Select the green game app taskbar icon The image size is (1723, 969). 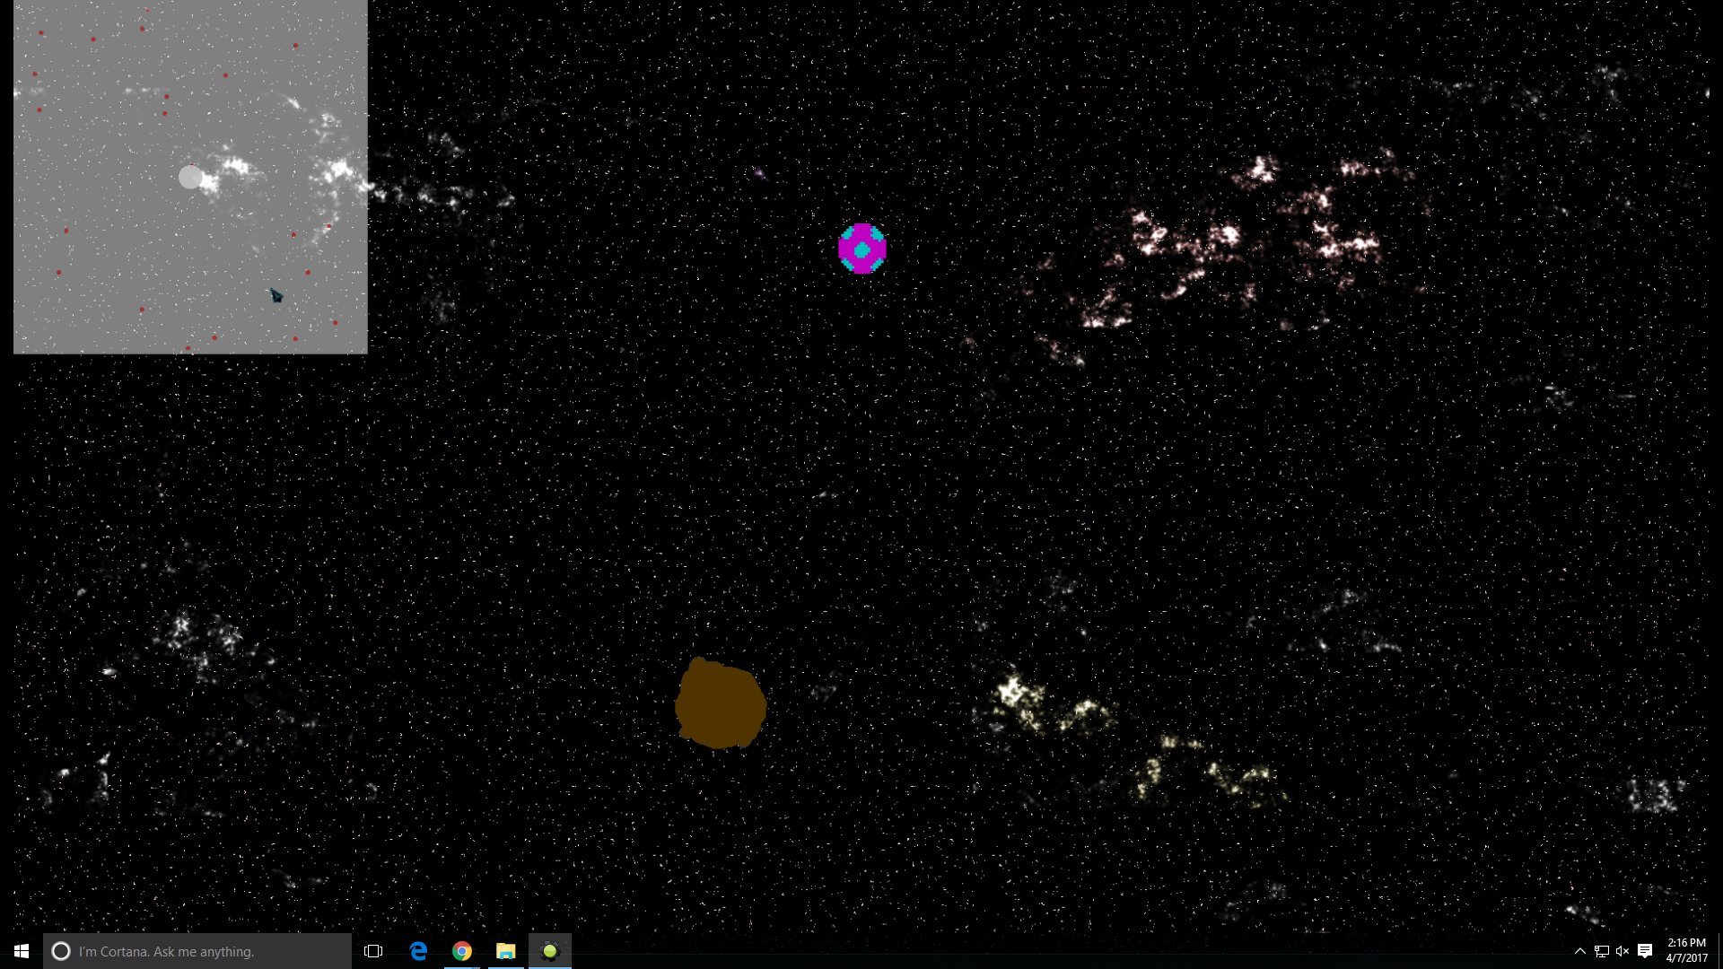(x=550, y=951)
